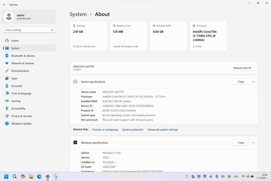Click the battery status icon
This screenshot has height=181, width=271.
pyautogui.click(x=252, y=176)
